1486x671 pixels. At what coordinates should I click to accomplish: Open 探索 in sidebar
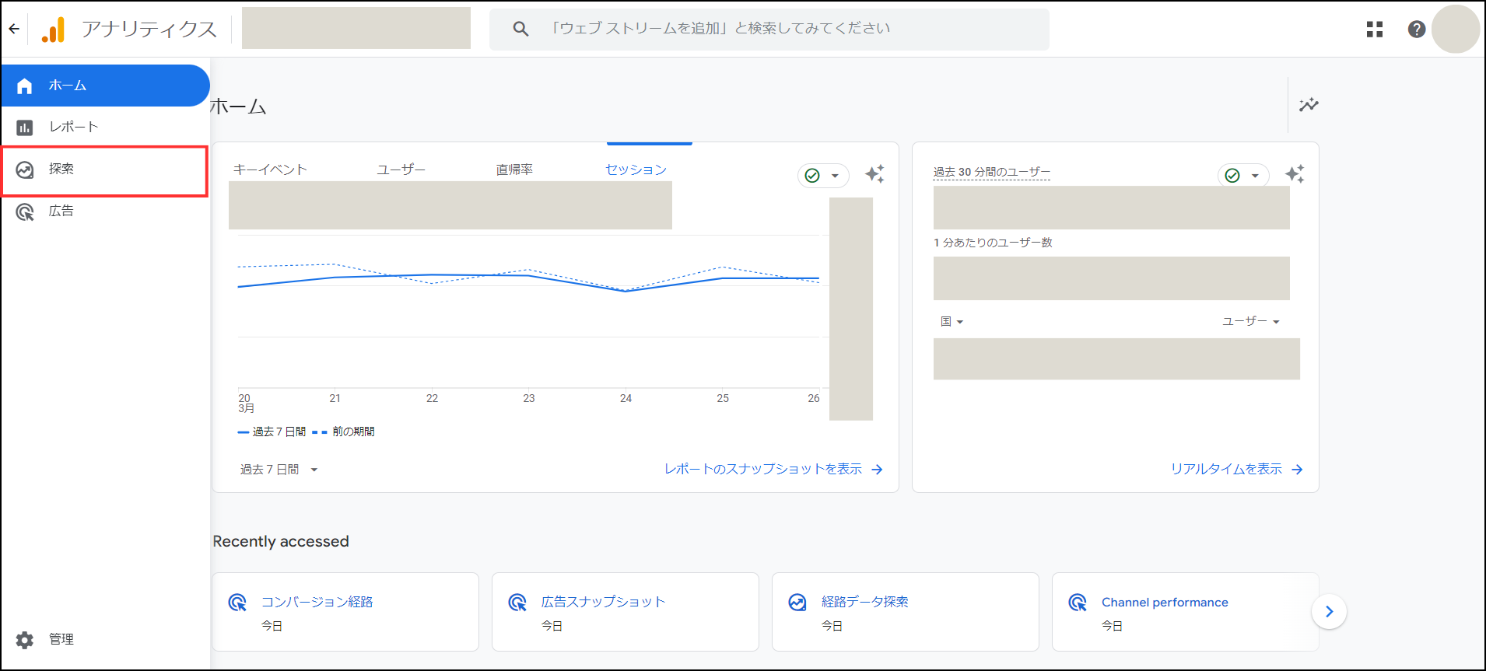[105, 169]
